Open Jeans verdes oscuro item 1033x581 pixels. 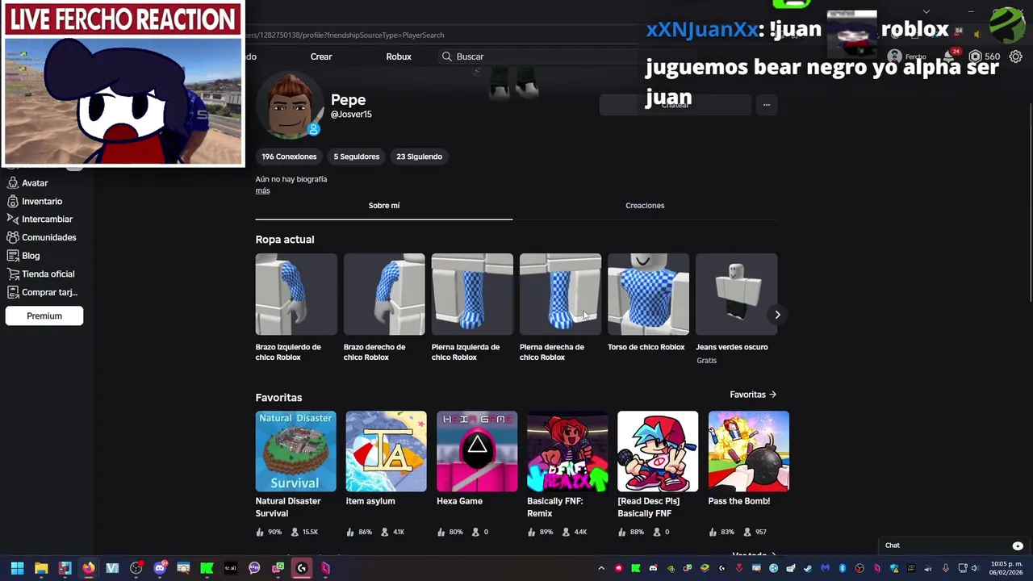coord(736,308)
